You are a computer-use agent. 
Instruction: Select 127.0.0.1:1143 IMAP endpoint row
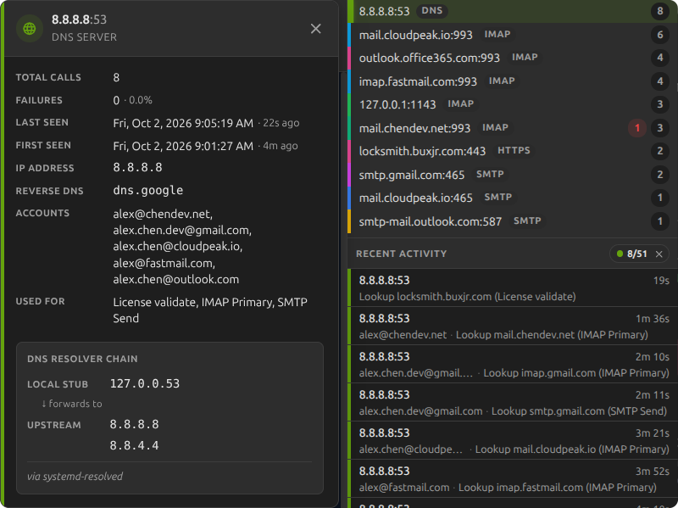(513, 104)
